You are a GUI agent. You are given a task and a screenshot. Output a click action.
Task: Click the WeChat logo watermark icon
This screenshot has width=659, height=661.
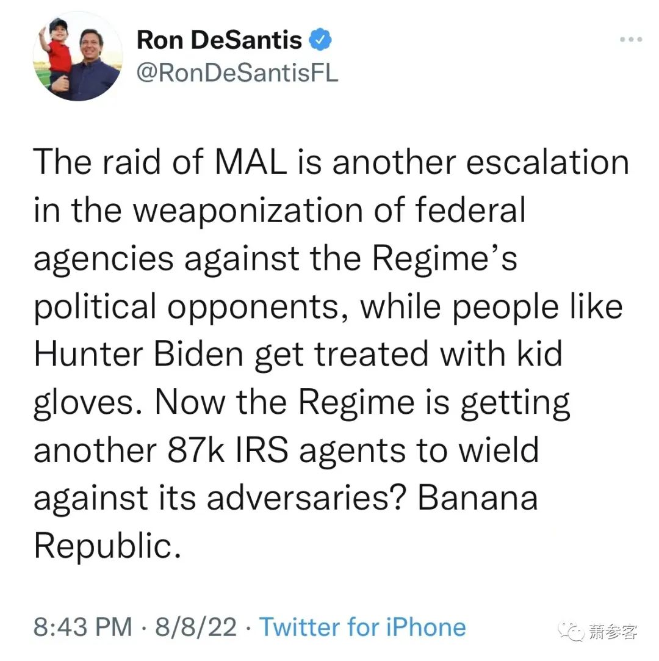pyautogui.click(x=571, y=631)
